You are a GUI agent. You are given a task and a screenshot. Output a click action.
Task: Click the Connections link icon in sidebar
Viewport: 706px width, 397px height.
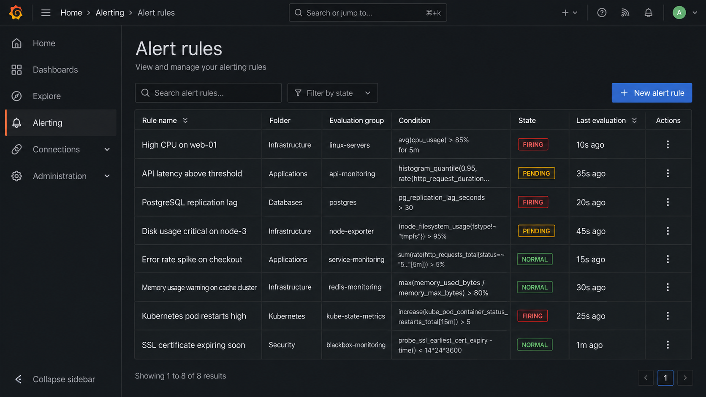(16, 149)
